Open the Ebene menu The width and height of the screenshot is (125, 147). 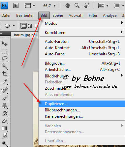coord(58,15)
